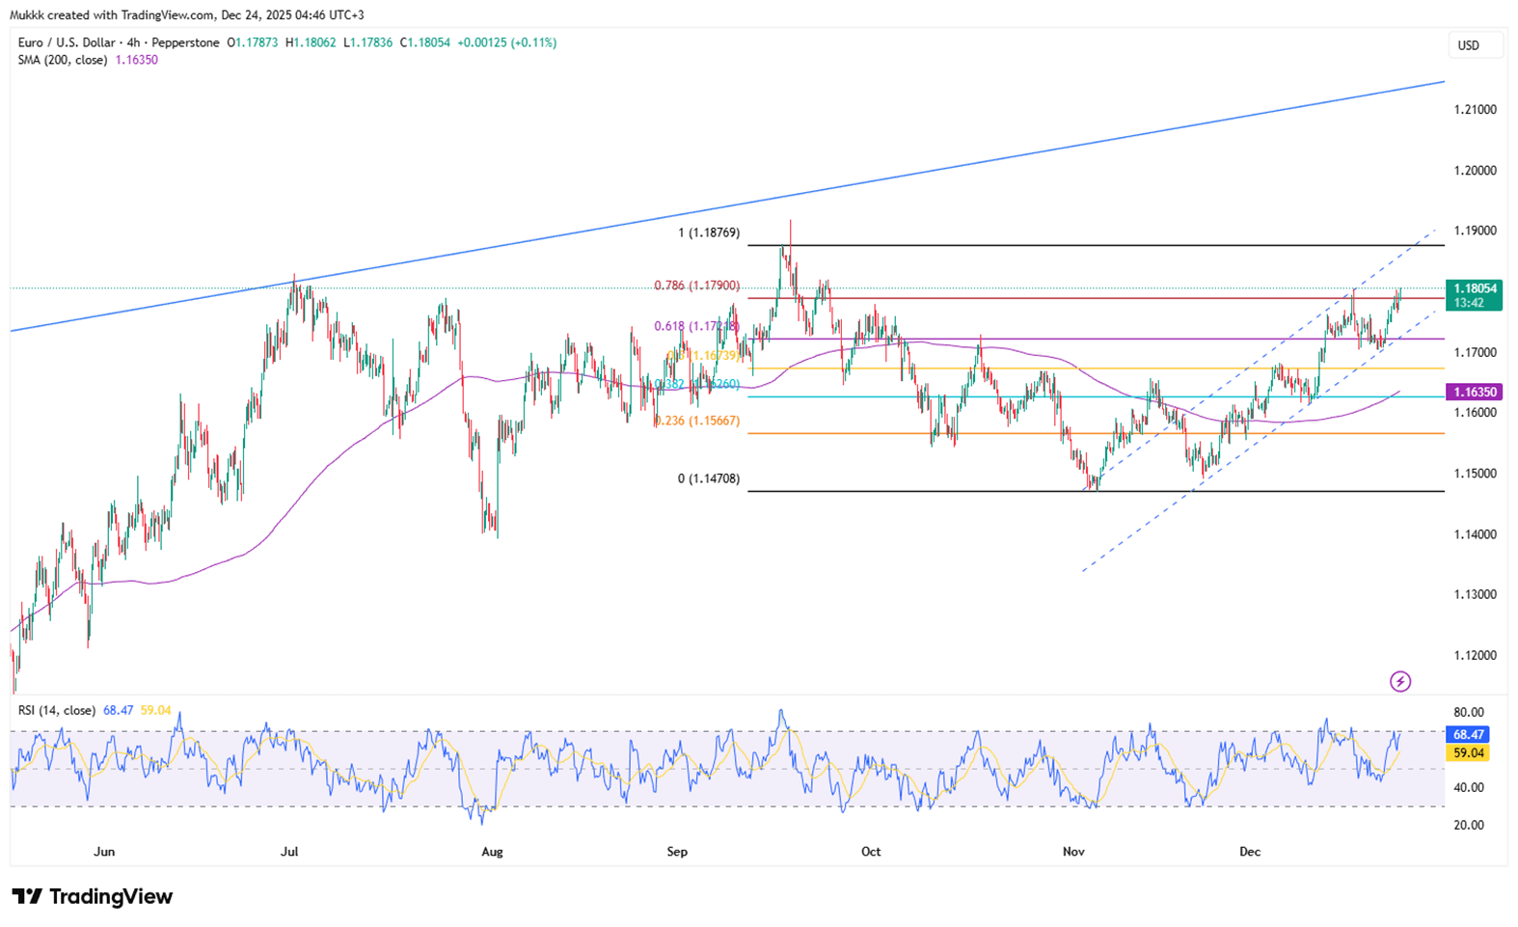Image resolution: width=1518 pixels, height=927 pixels.
Task: Click the green 1.18054 current price label
Action: [1474, 288]
